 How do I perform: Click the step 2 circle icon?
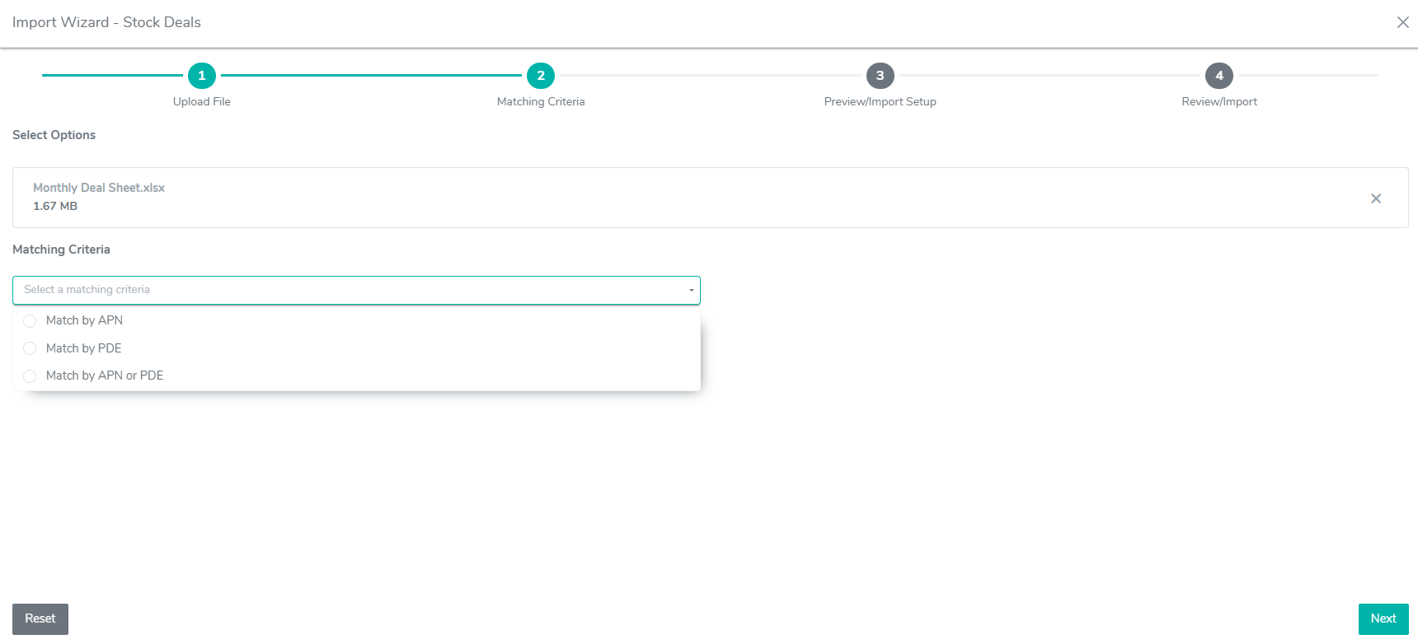(541, 76)
